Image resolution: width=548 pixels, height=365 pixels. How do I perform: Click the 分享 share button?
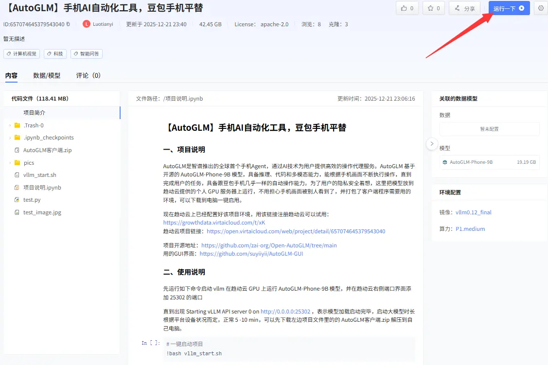click(x=464, y=8)
